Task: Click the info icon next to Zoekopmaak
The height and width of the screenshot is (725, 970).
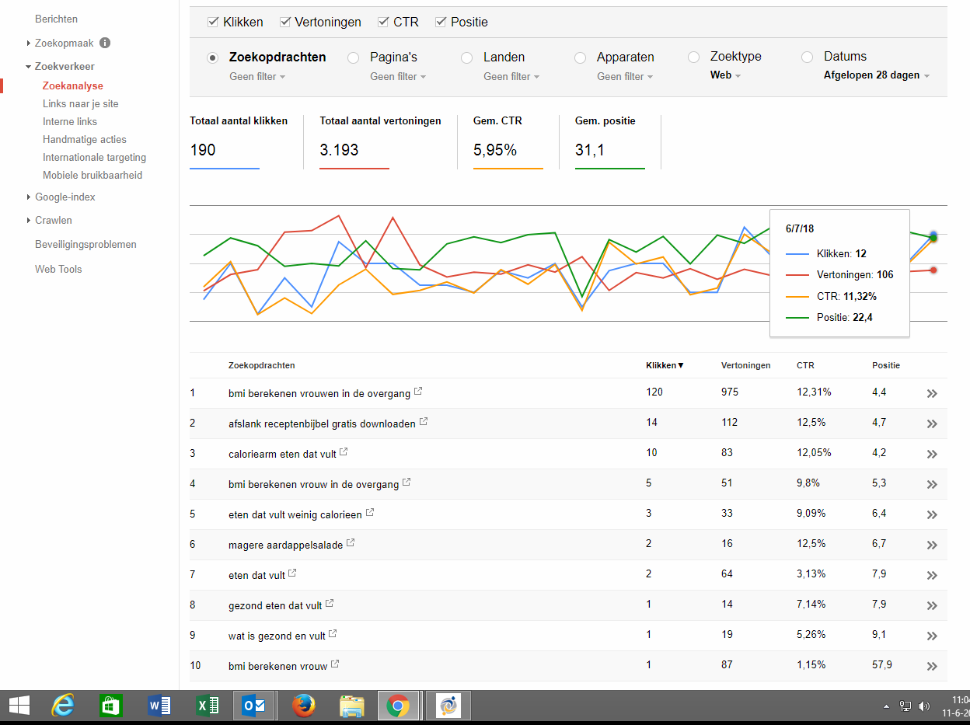Action: (x=105, y=44)
